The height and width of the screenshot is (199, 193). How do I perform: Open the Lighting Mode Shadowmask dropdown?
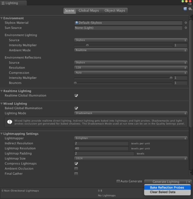point(131,113)
